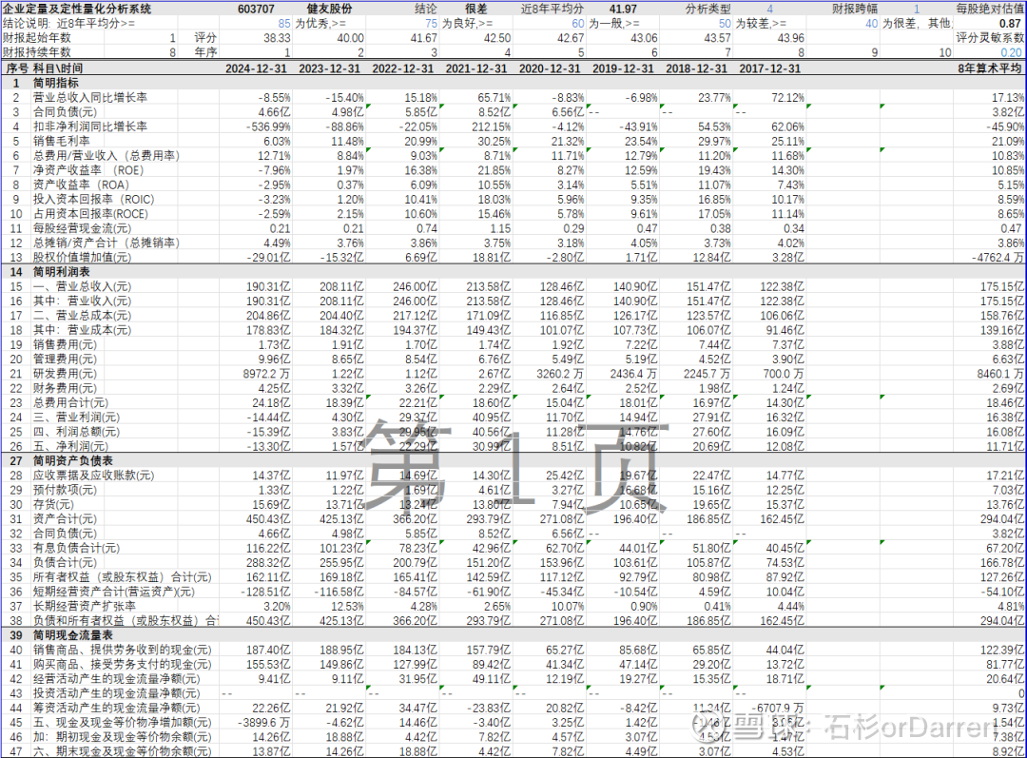Image resolution: width=1027 pixels, height=758 pixels.
Task: Click the blue score sensitivity value 0.20
Action: coord(1011,52)
